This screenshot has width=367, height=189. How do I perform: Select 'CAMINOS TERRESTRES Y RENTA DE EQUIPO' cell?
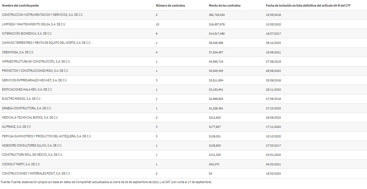pos(46,43)
